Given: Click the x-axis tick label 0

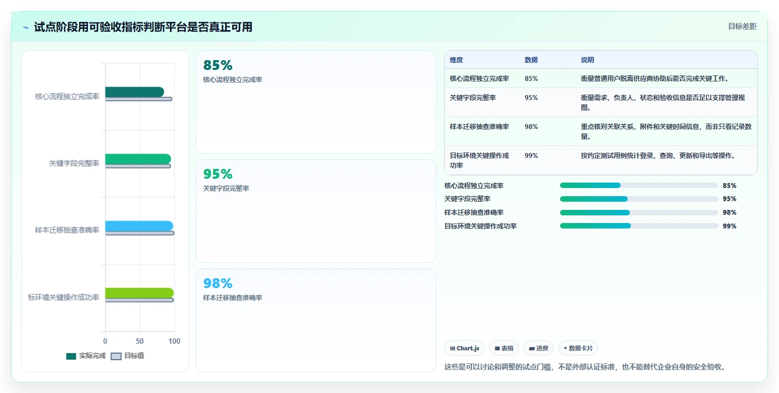Looking at the screenshot, I should point(105,341).
